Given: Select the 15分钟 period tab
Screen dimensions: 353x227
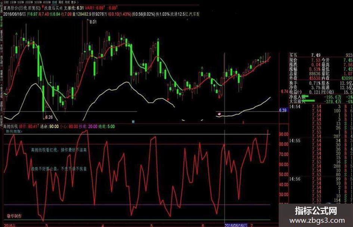Looking at the screenshot, I should pyautogui.click(x=29, y=2).
